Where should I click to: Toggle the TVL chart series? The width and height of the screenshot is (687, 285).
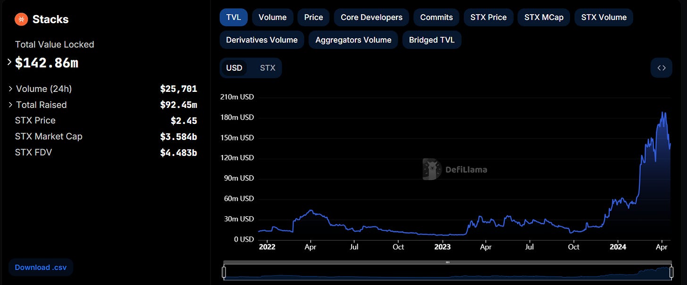(234, 17)
